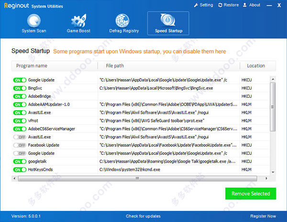Click the vprot.exe file path
Image resolution: width=287 pixels, height=222 pixels.
tap(152, 121)
